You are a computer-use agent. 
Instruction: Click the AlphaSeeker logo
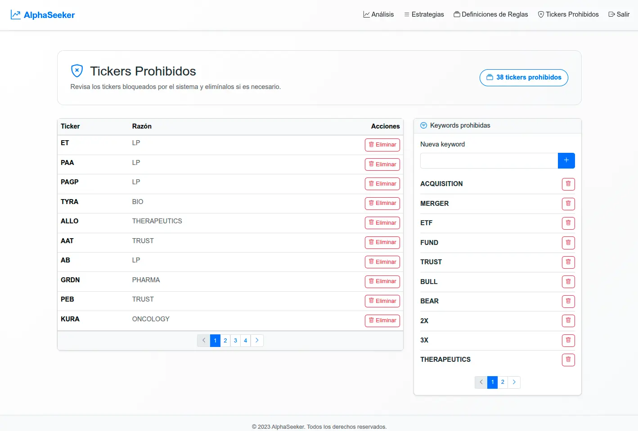tap(43, 15)
